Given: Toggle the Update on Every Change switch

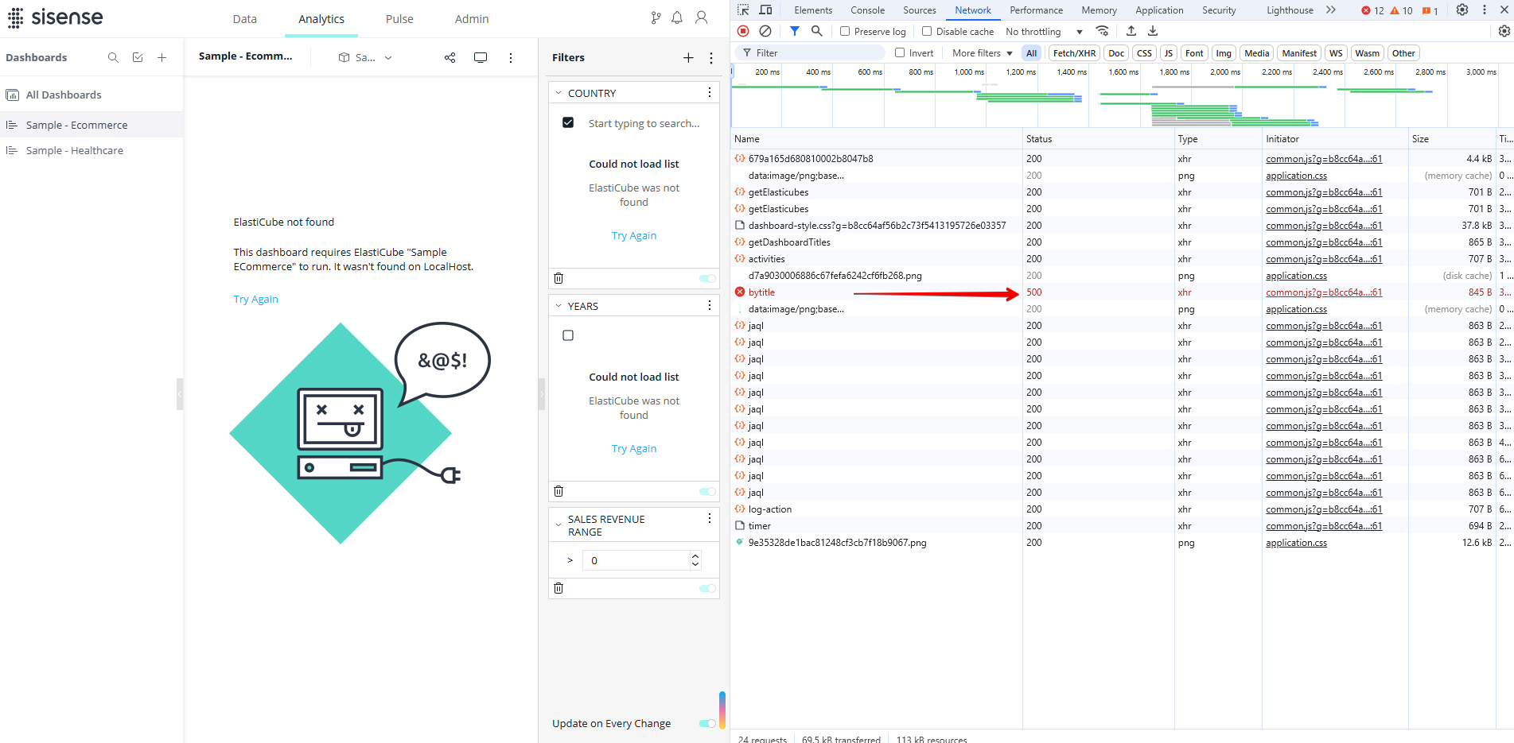Looking at the screenshot, I should click(706, 723).
